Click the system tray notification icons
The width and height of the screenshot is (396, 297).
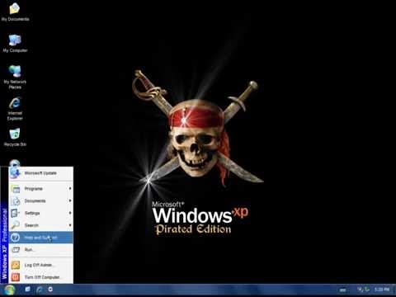[363, 290]
